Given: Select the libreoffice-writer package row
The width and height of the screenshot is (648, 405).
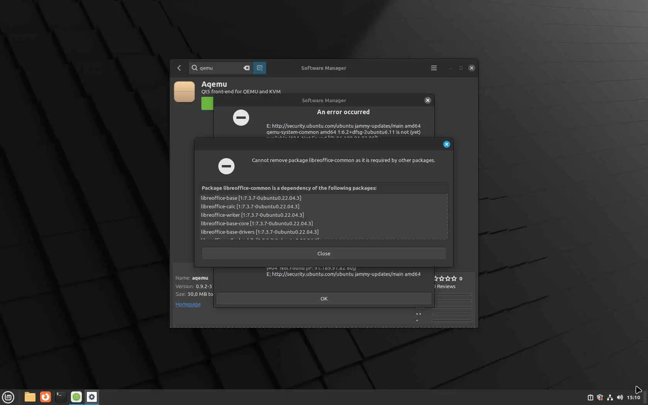Looking at the screenshot, I should coord(324,215).
